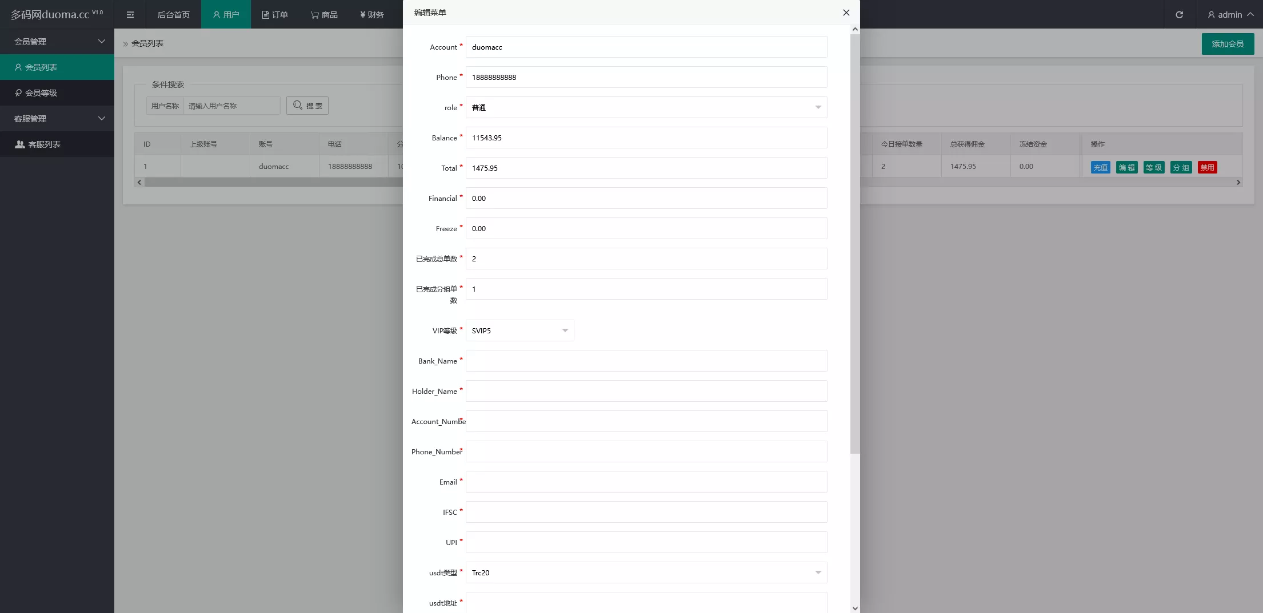Open the usdt类型 dropdown showing Trc20

click(646, 572)
